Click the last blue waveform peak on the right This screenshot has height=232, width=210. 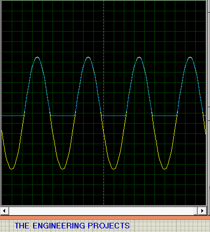point(190,58)
